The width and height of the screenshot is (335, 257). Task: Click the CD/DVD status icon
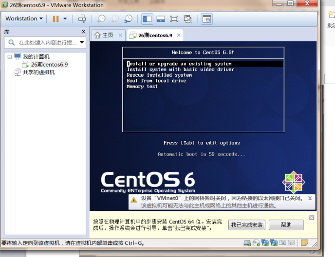[256, 243]
